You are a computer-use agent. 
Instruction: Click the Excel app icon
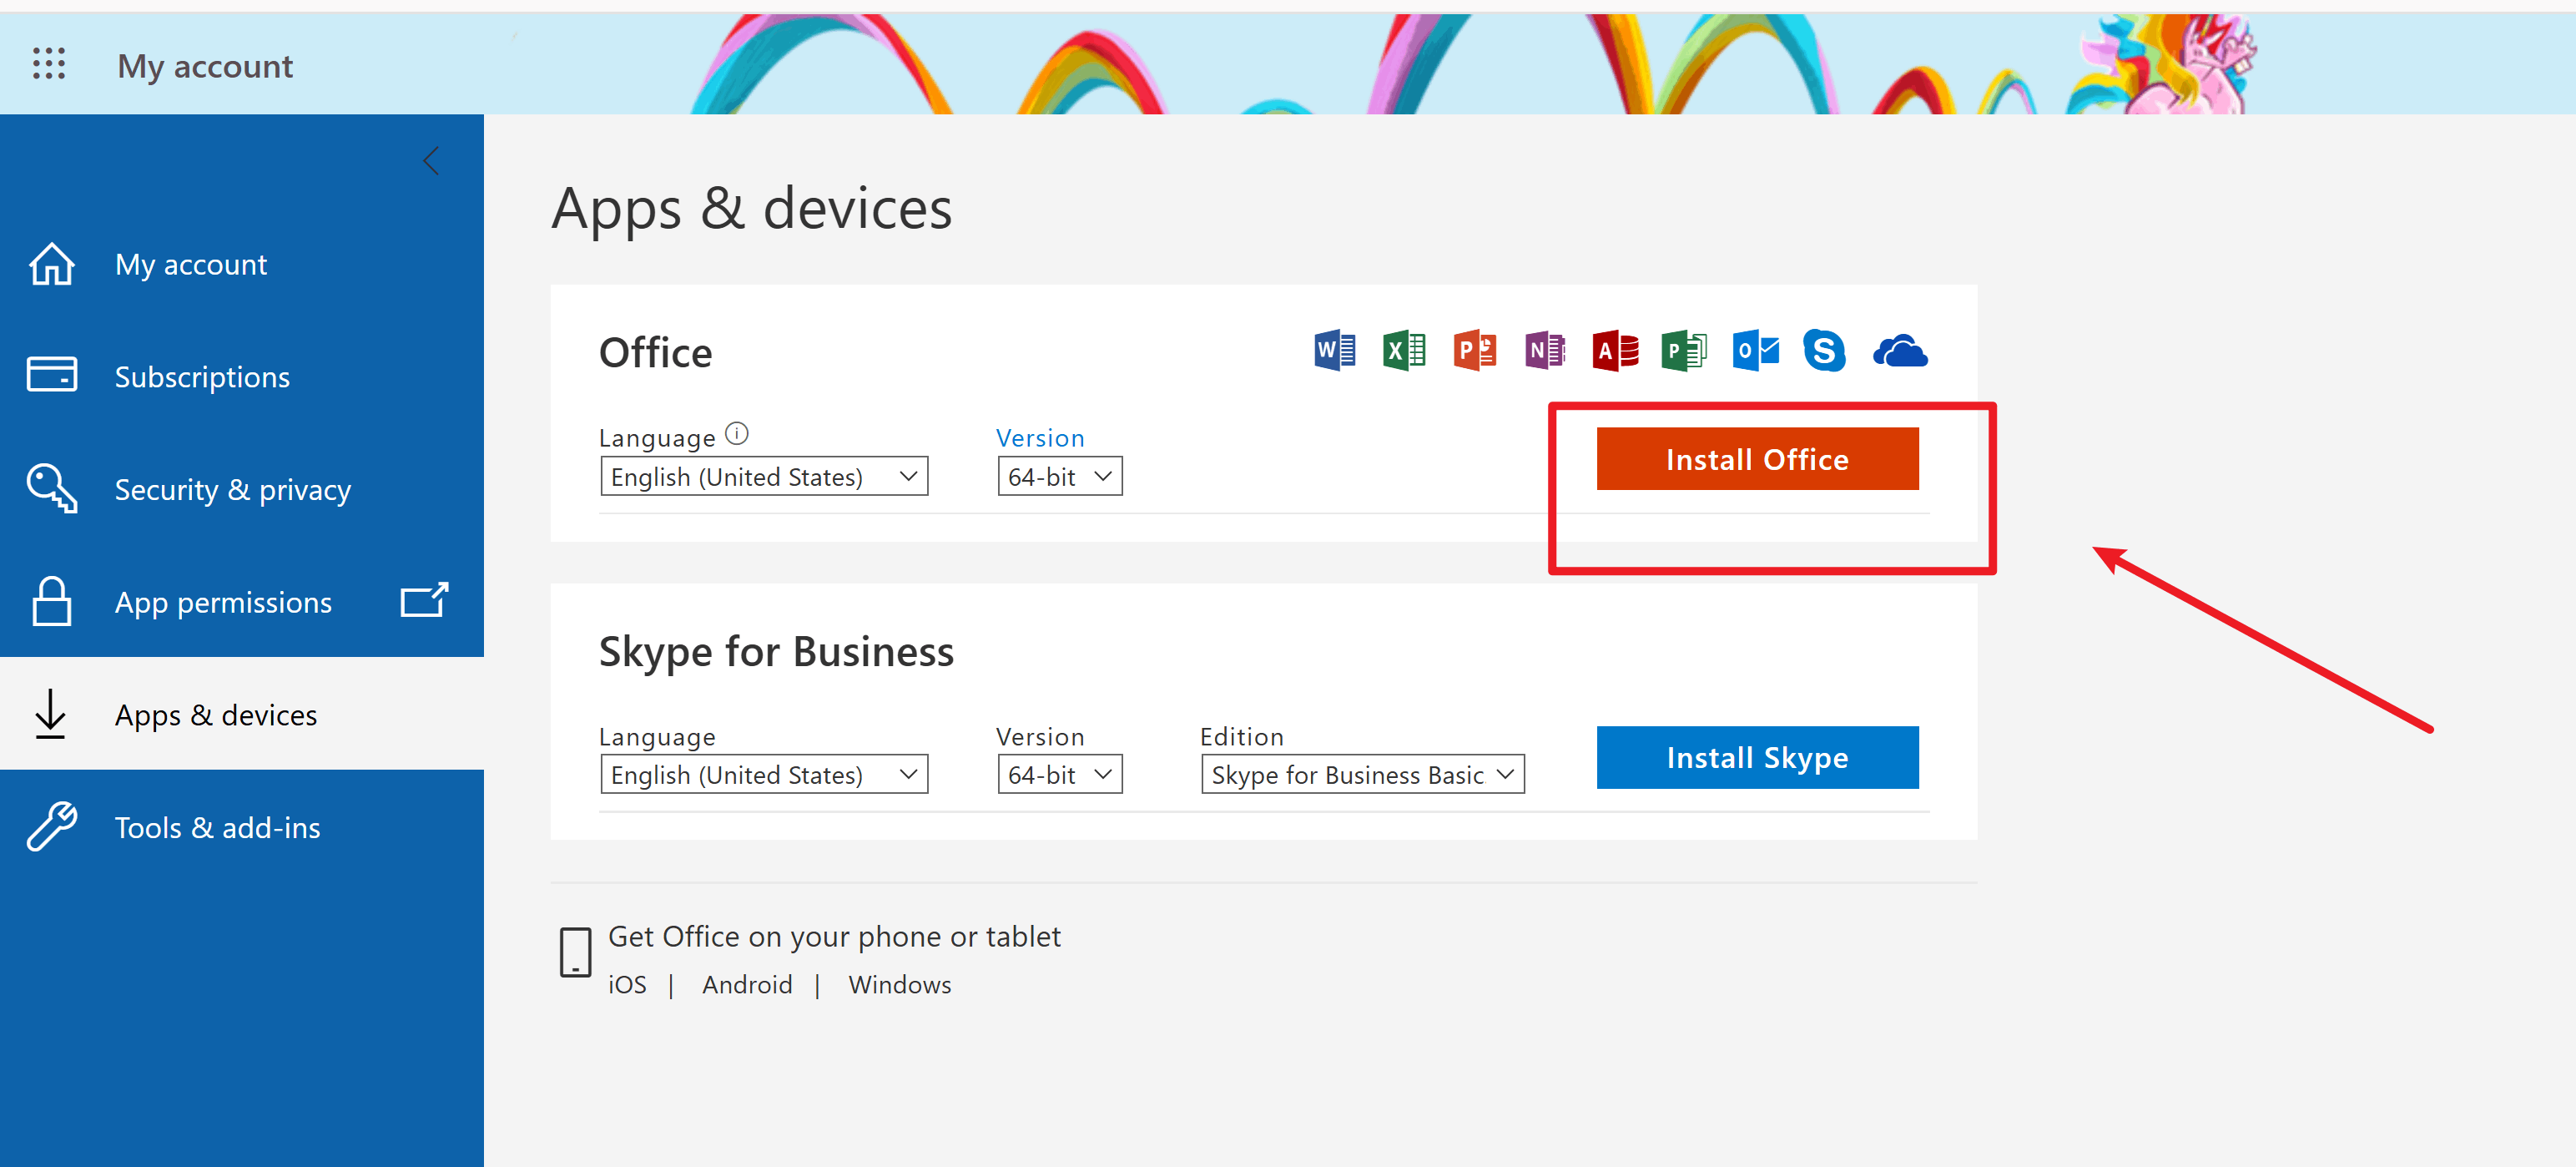pos(1404,351)
